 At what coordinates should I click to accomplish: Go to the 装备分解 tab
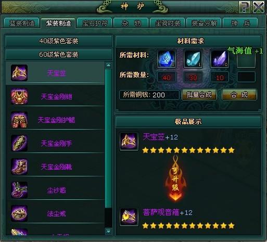point(204,23)
